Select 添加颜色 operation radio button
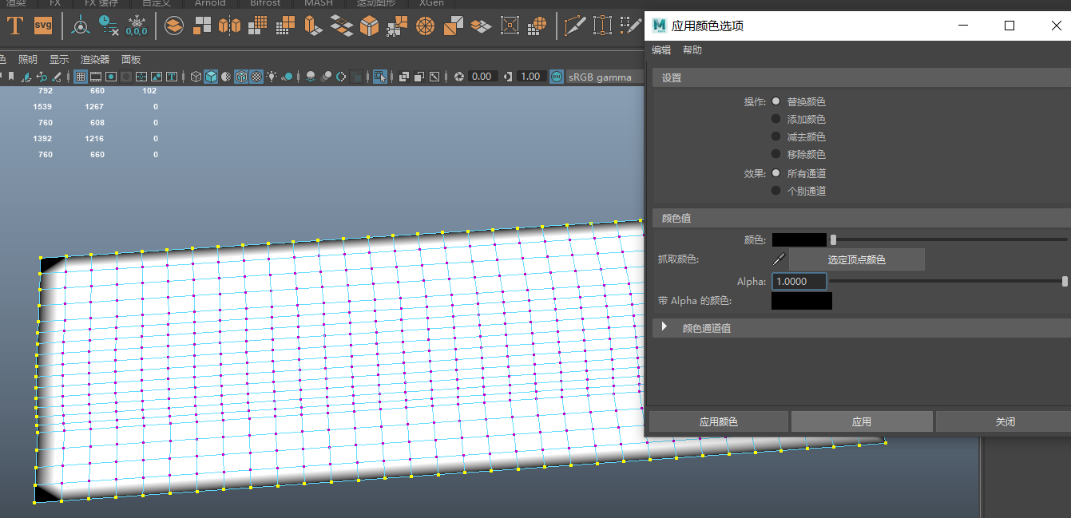This screenshot has width=1071, height=518. click(x=775, y=119)
